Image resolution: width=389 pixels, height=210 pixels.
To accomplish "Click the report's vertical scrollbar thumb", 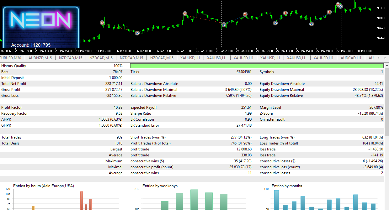I will [x=386, y=102].
